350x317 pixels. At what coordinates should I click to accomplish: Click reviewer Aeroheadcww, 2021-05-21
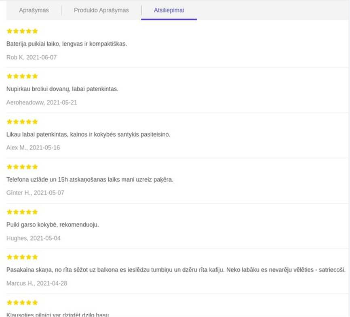42,103
